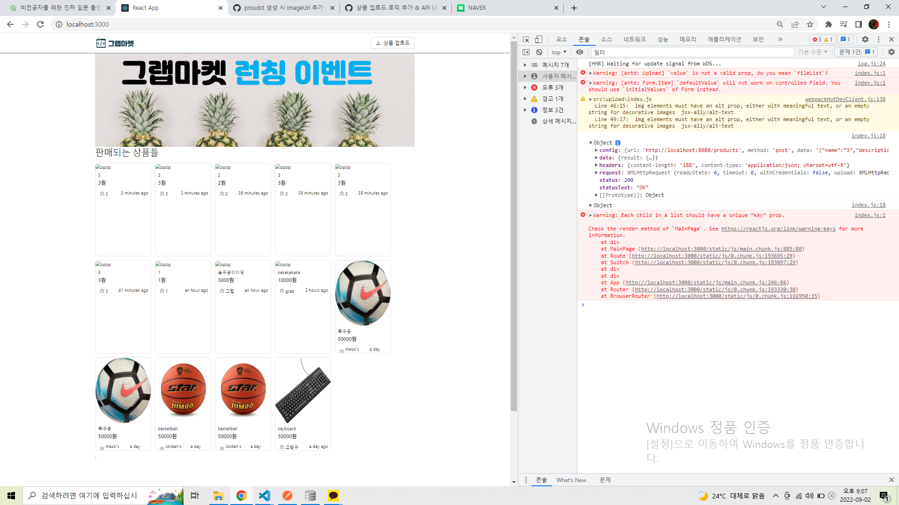
Task: Open the 기본 수준 log level dropdown
Action: click(x=812, y=52)
